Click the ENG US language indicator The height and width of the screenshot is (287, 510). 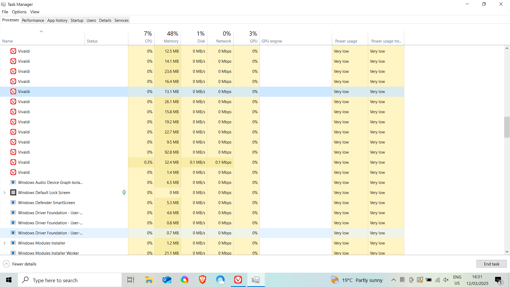457,280
